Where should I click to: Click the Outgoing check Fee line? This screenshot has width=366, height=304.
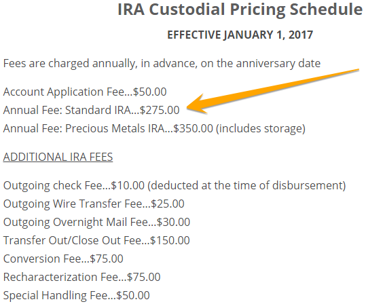pos(175,185)
